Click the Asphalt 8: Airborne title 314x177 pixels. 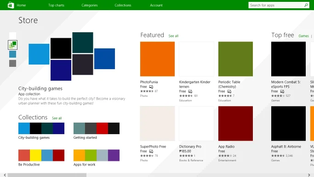[286, 147]
